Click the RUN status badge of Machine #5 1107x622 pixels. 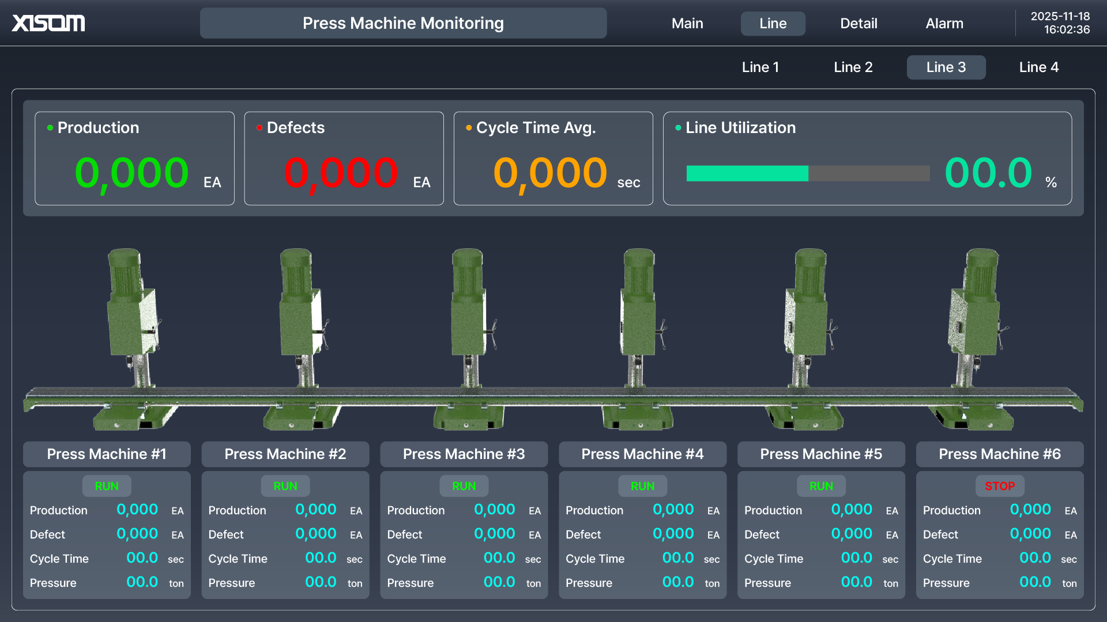tap(821, 486)
